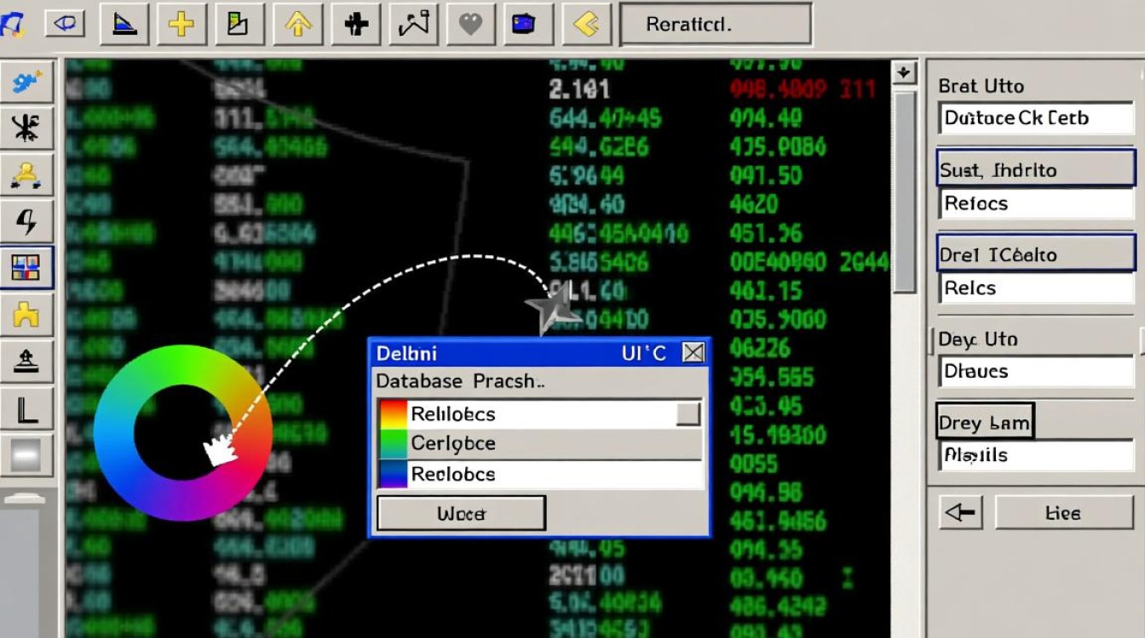This screenshot has height=638, width=1145.
Task: Click the yellow up-arrow toolbar icon
Action: point(297,24)
